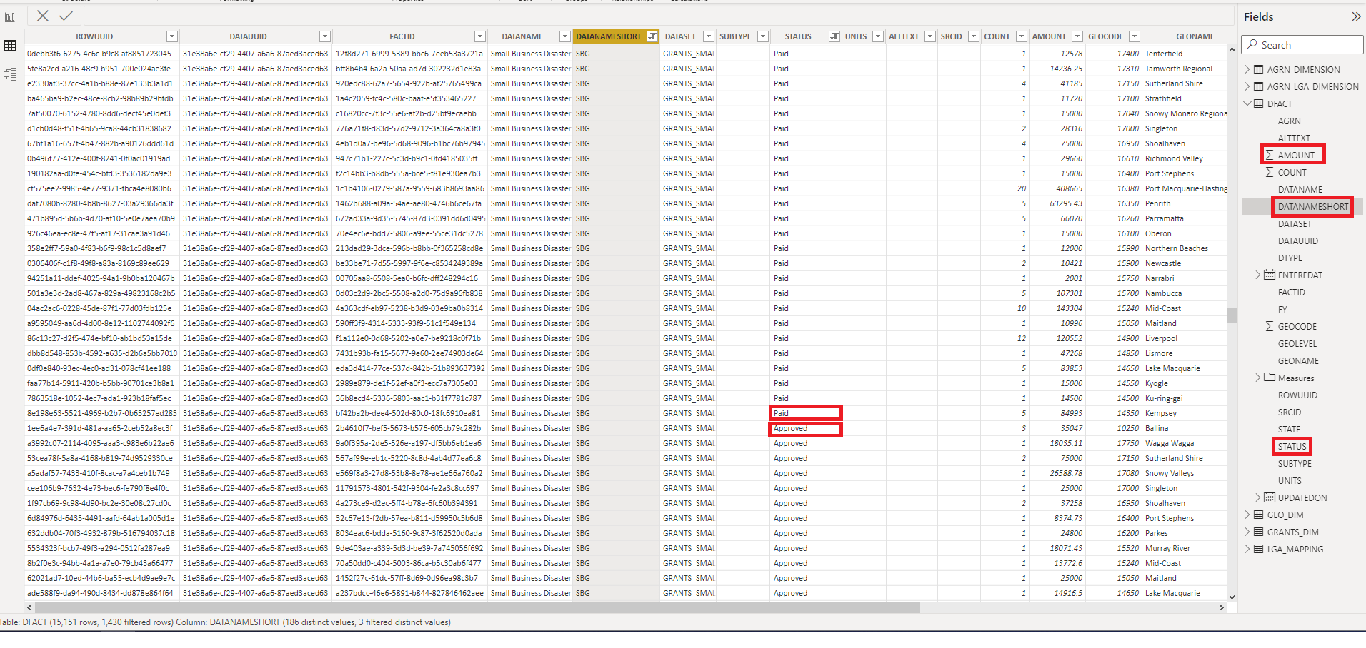Click the LGA_MAPPING table icon
Viewport: 1366px width, 648px height.
[x=1259, y=549]
